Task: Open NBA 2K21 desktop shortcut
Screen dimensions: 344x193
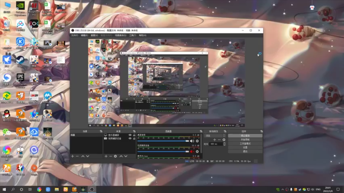Action: click(34, 98)
